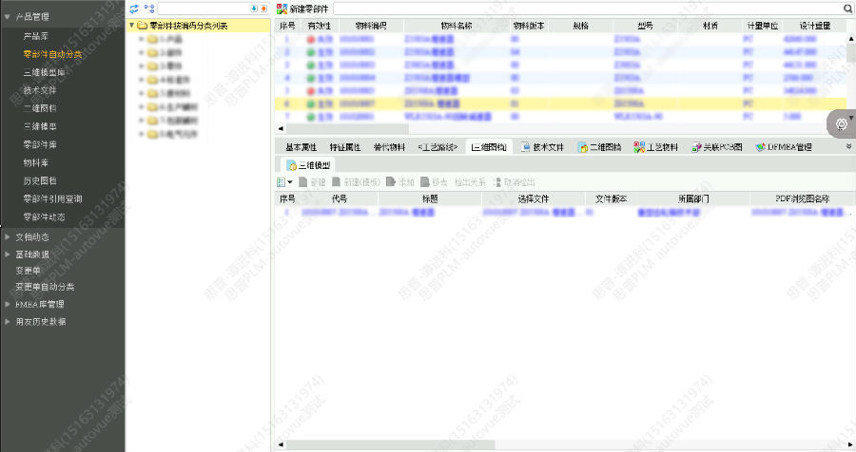Open the list view dropdown in lower toolbar
The width and height of the screenshot is (856, 452).
tap(284, 182)
